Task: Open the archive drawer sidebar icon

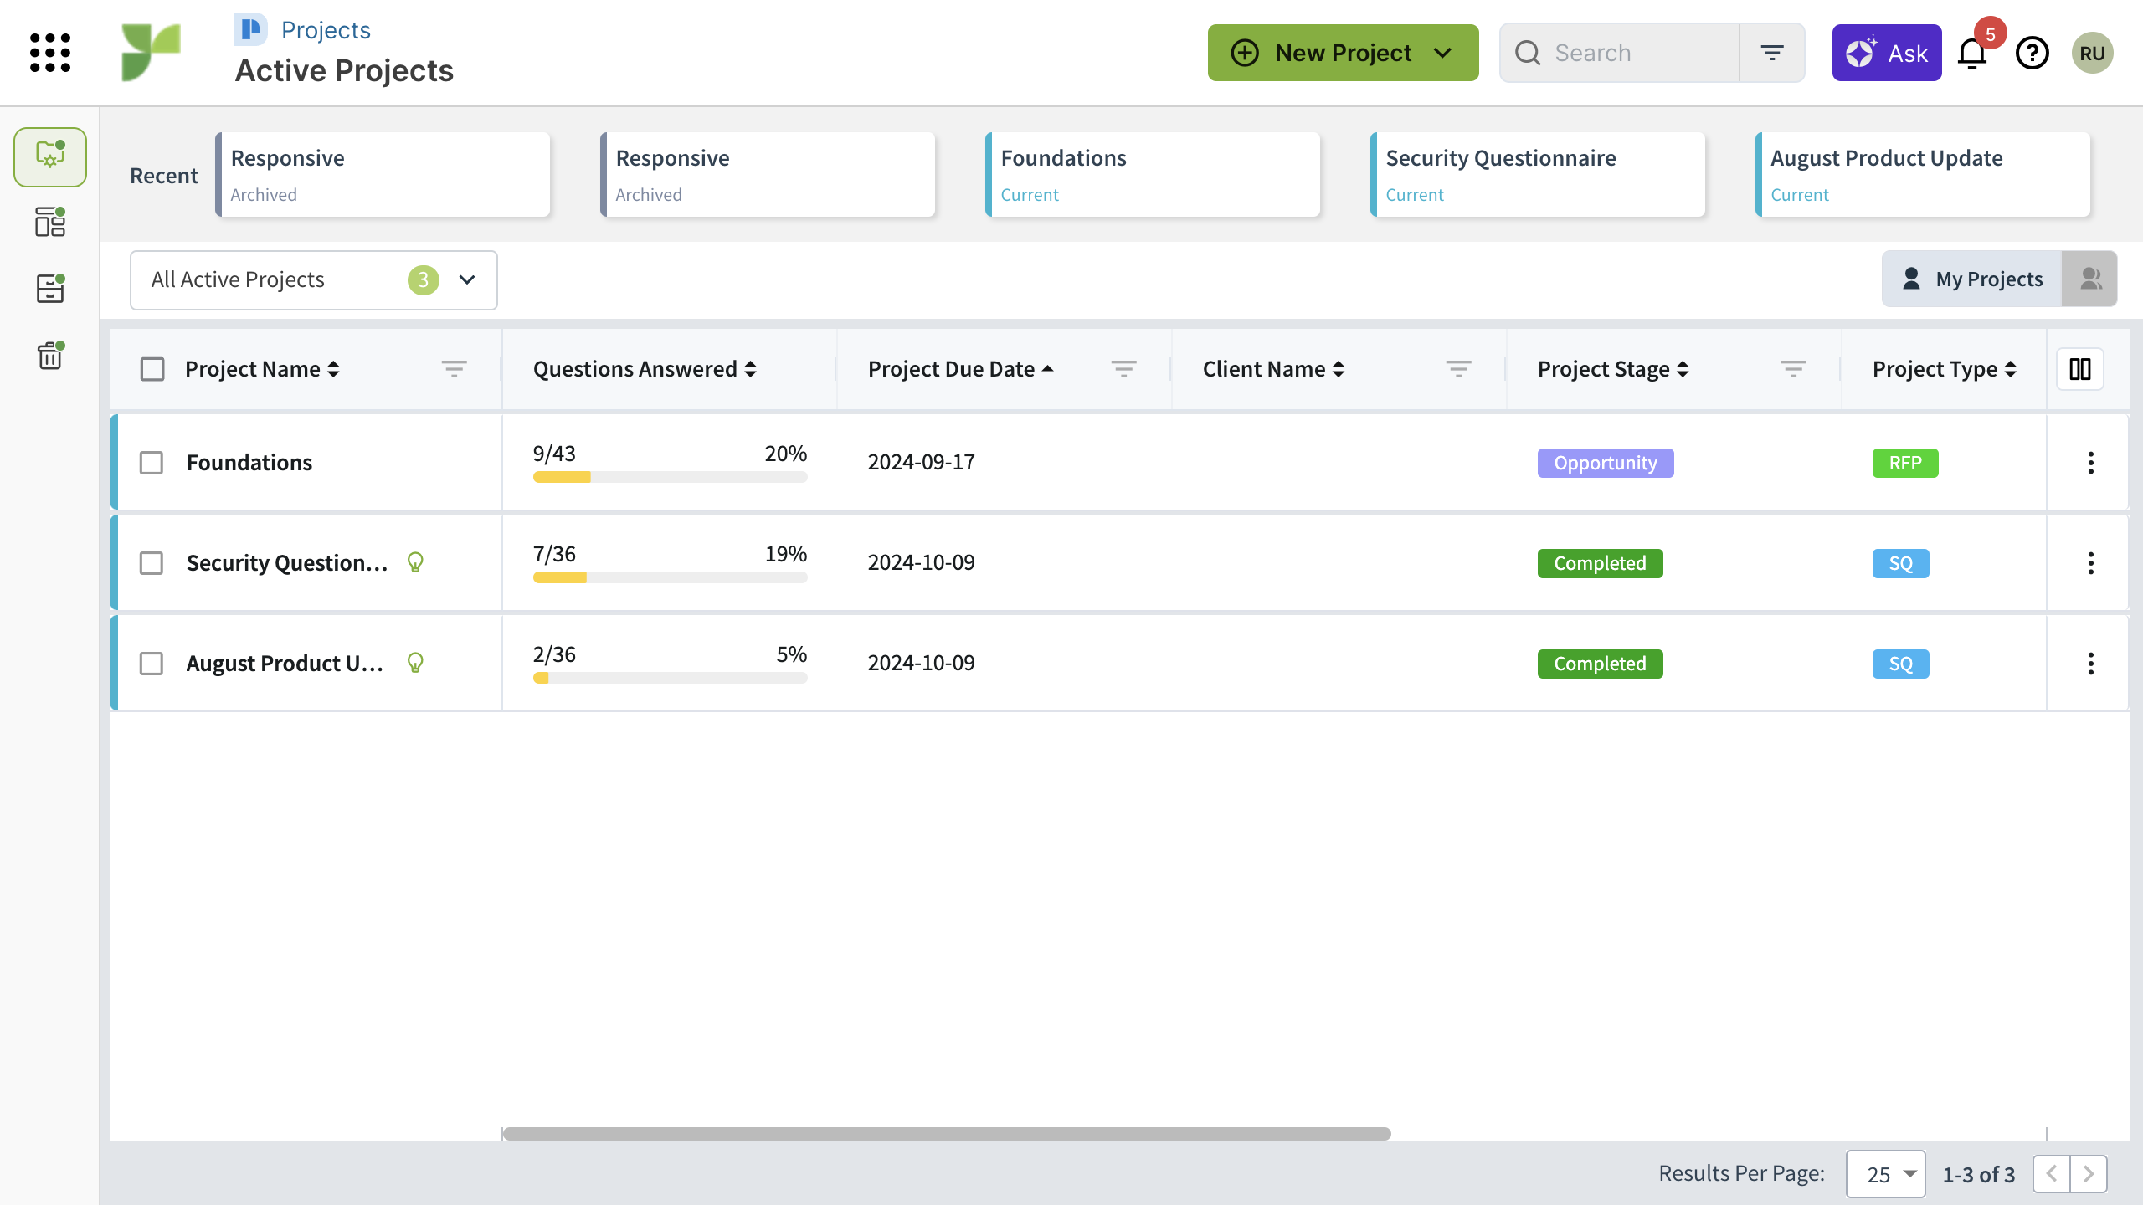Action: point(50,289)
